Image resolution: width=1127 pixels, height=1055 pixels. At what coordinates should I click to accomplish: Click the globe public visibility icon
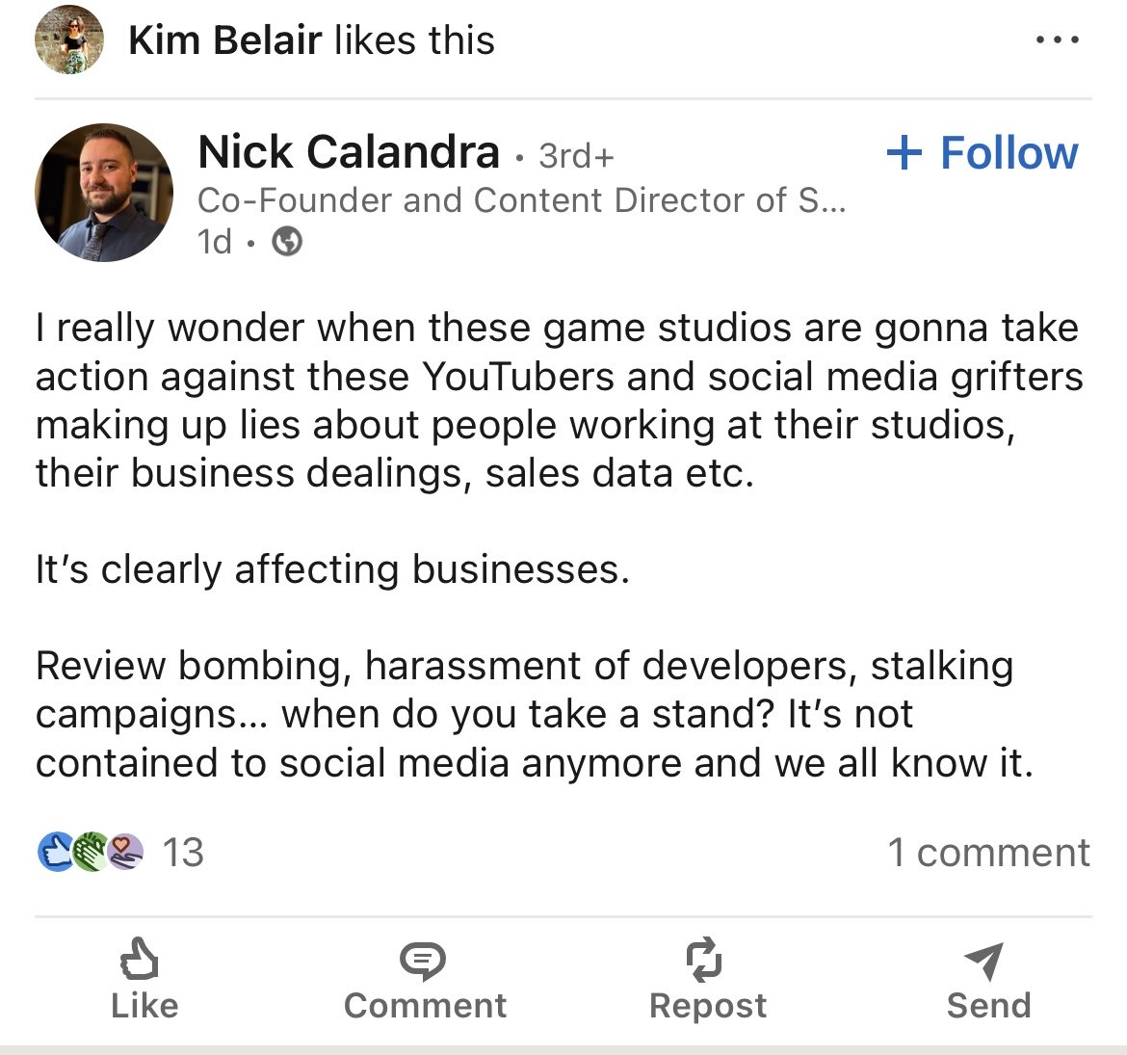click(287, 242)
